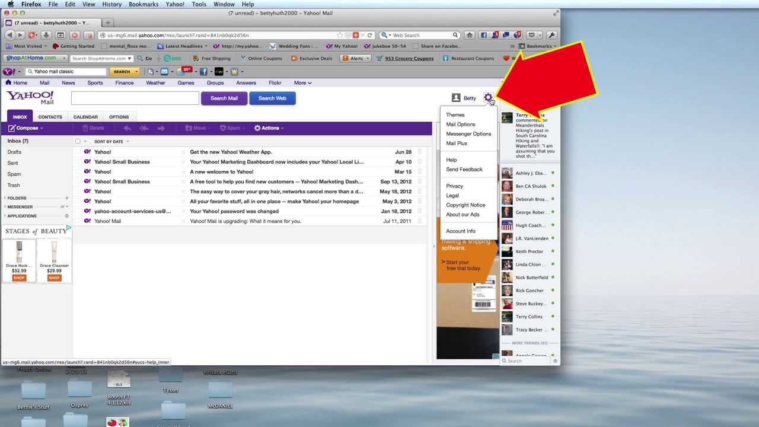
Task: Toggle the select-all messages checkbox
Action: 78,141
